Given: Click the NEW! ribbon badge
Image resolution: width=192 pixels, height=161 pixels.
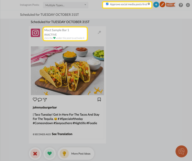Looking at the screenshot, I should click(x=170, y=5).
